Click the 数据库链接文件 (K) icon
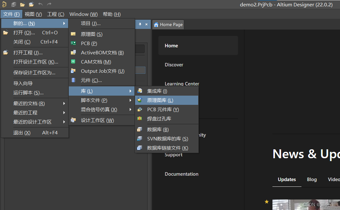Screen dimensions: 340x210 tap(140, 148)
